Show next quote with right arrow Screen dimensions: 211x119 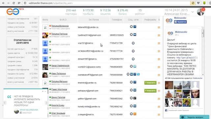point(46,103)
